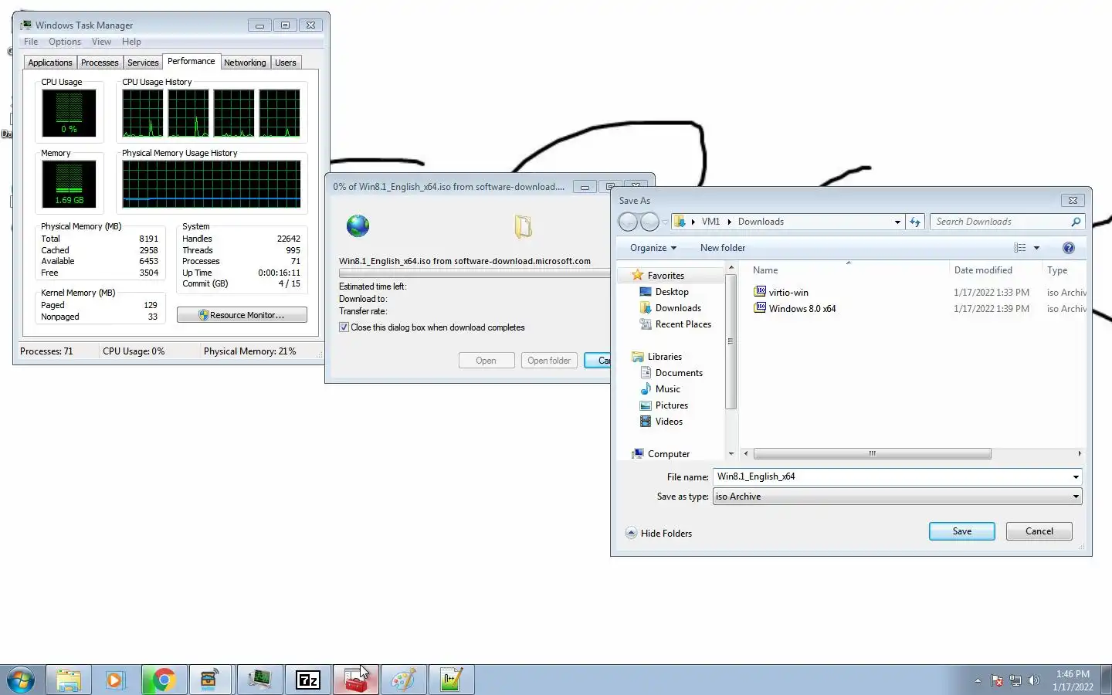Select the Windows 8.0 x64 iso file icon
The width and height of the screenshot is (1112, 695).
[x=761, y=308]
